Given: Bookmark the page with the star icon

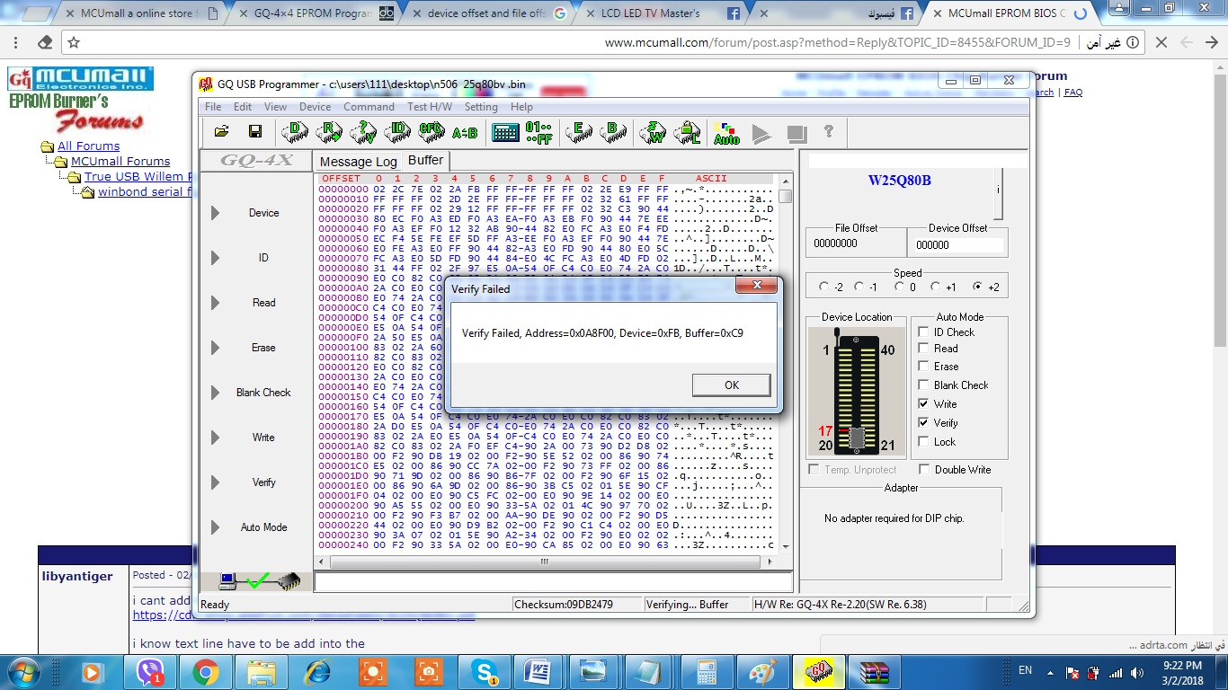Looking at the screenshot, I should click(x=74, y=42).
